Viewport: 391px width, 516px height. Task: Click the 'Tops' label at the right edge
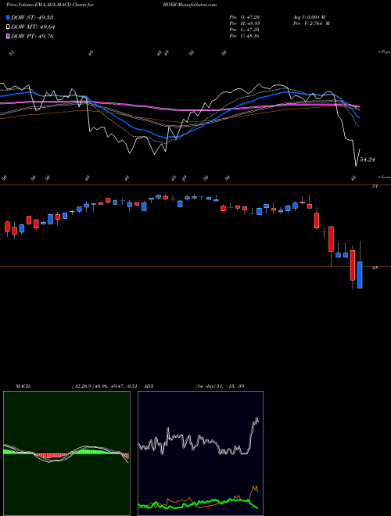click(385, 52)
